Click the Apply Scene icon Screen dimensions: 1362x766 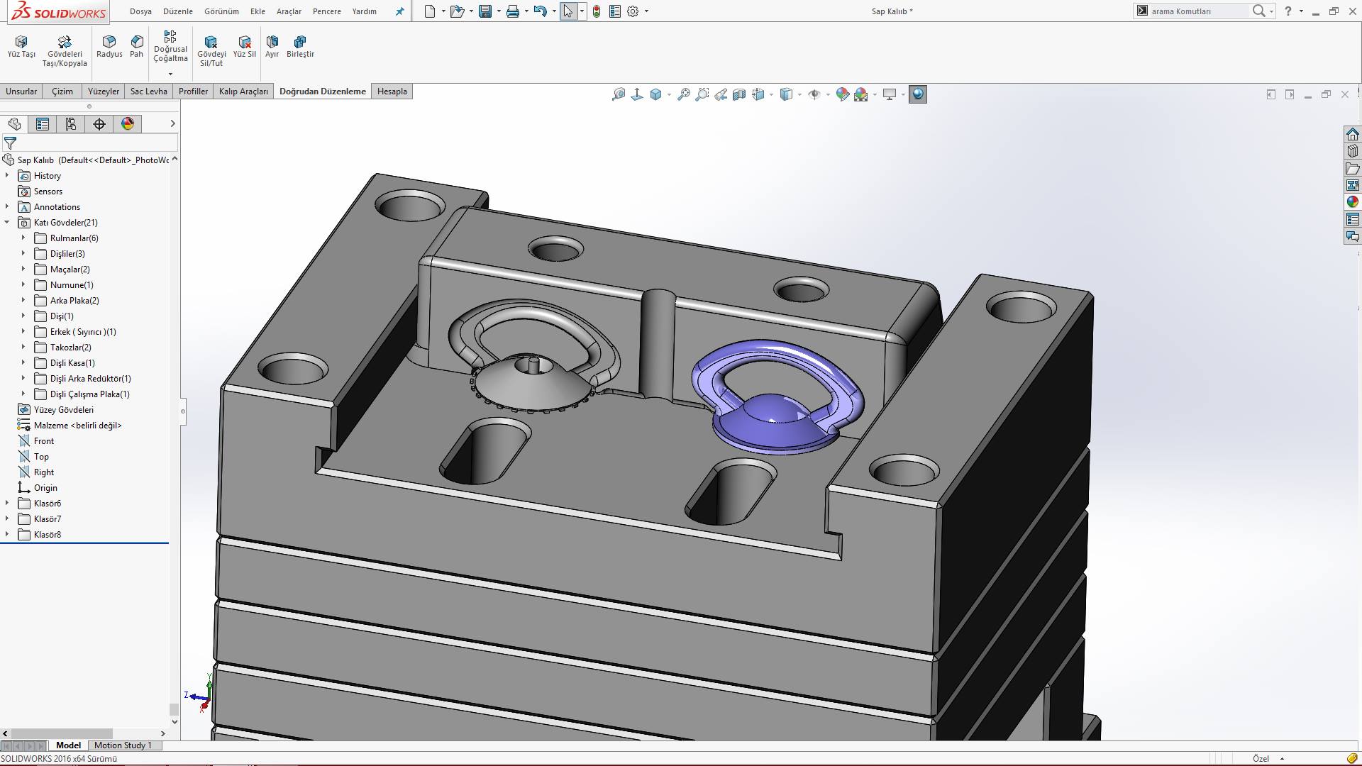coord(861,94)
